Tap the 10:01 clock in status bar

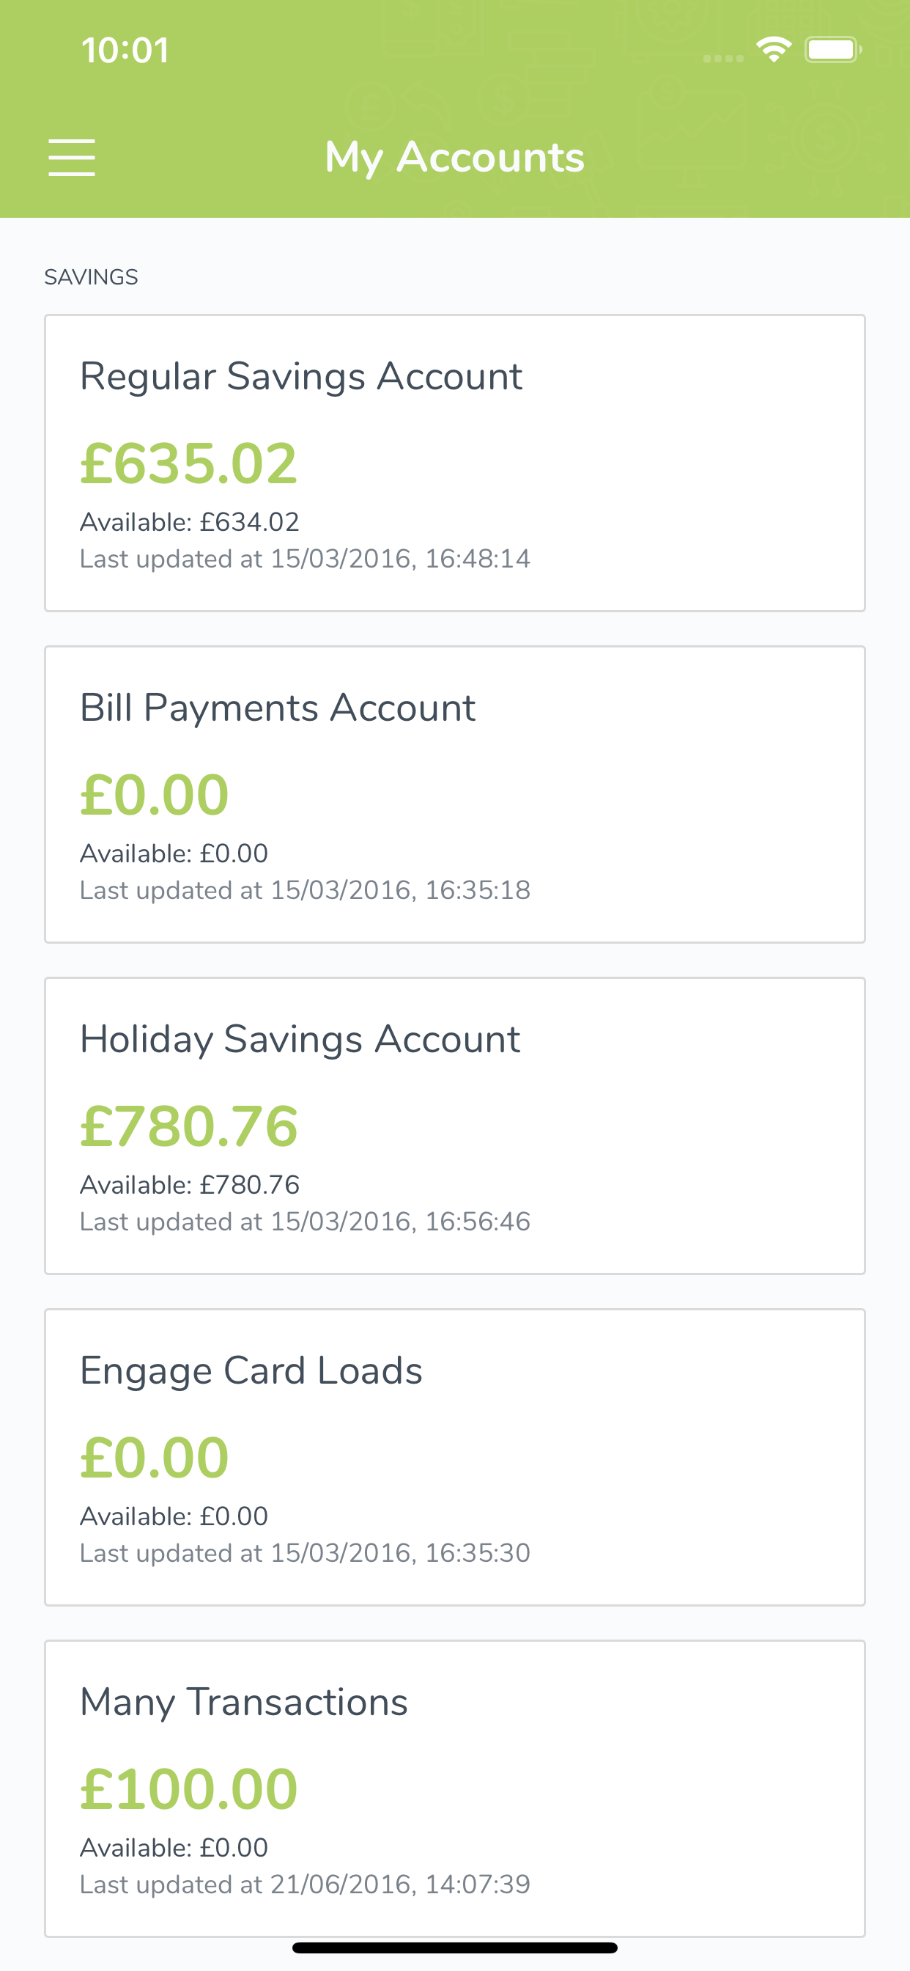pos(125,51)
